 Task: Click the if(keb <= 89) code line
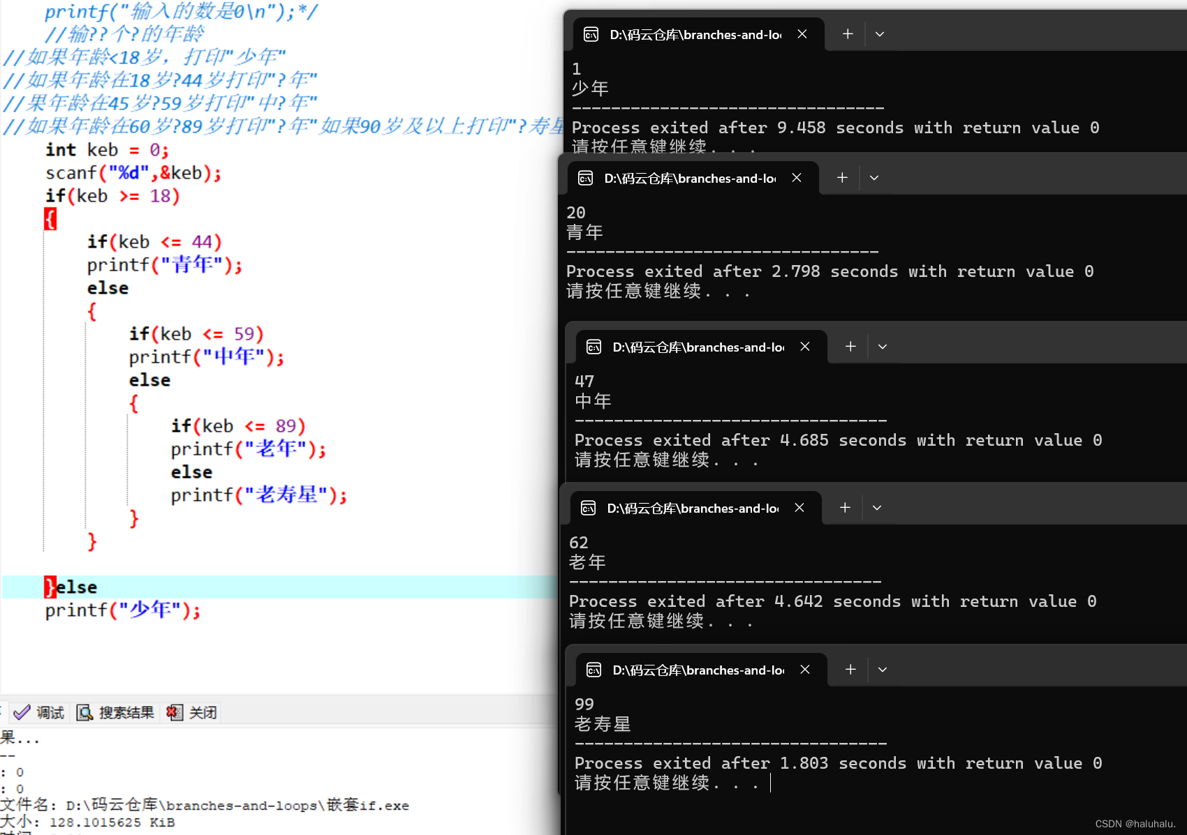238,426
